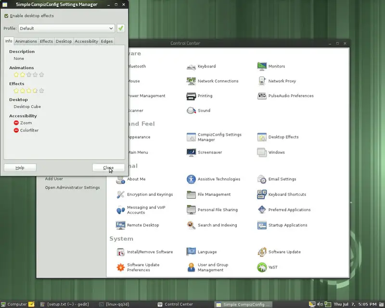Screen dimensions: 385x308
Task: Click the sticky note icon beside Computer
Action: point(31,304)
